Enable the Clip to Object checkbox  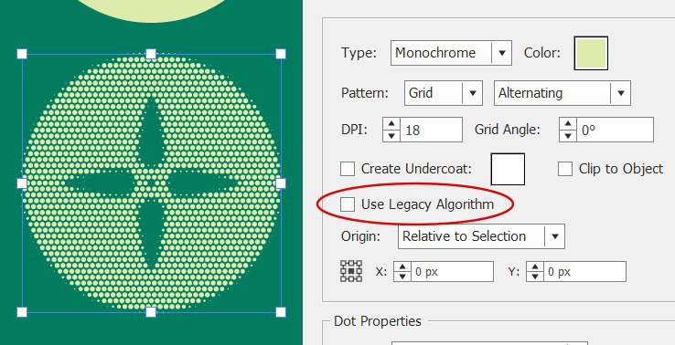tap(565, 169)
